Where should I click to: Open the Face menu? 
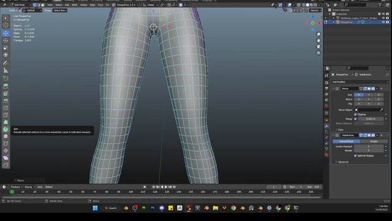click(x=100, y=5)
